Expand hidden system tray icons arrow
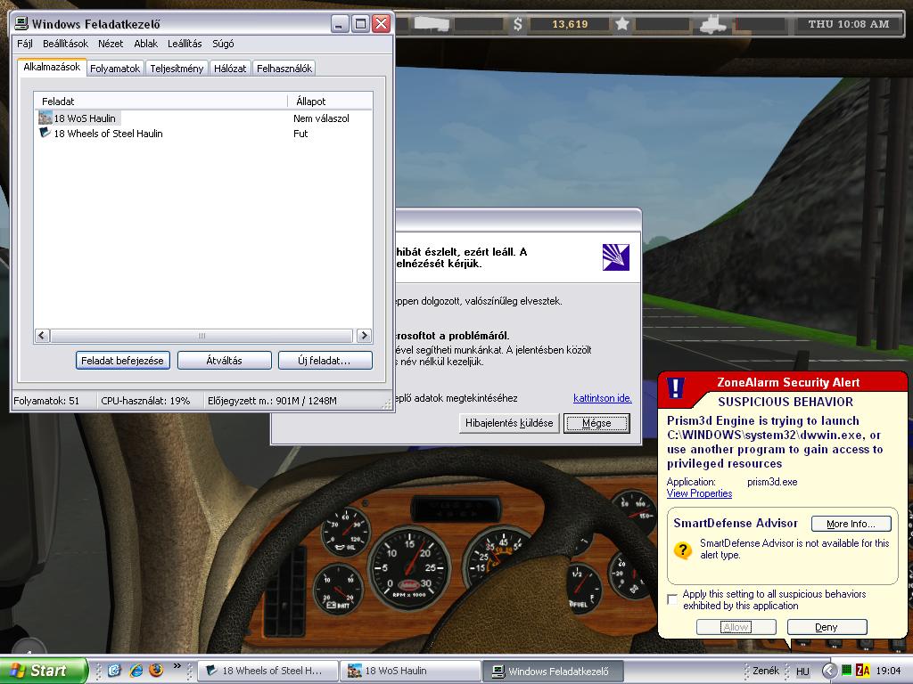The image size is (913, 684). click(x=829, y=671)
